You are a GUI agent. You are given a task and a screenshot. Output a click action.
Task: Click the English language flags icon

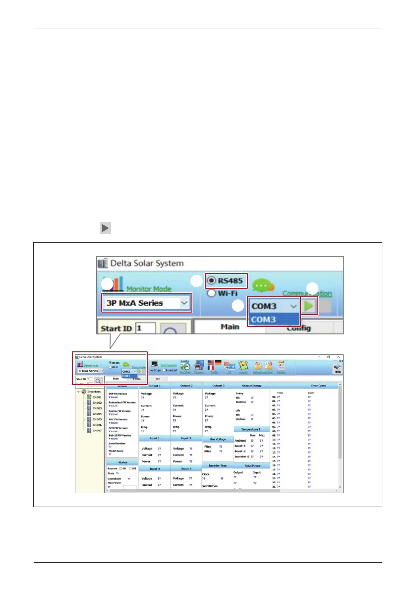[214, 365]
